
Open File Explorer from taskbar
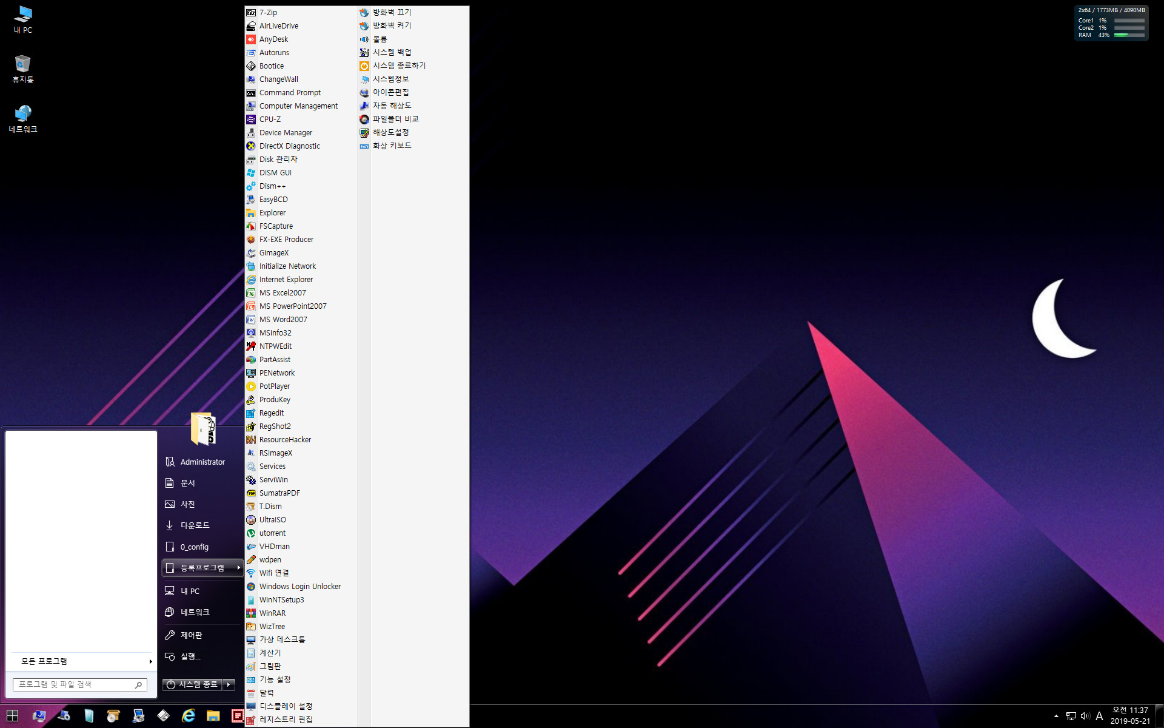point(213,716)
